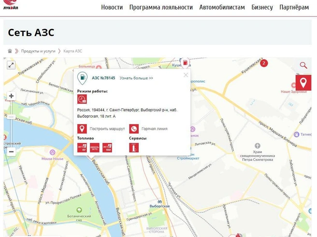Click the Стройм​аркет map label
The width and height of the screenshot is (317, 237).
coord(188,158)
